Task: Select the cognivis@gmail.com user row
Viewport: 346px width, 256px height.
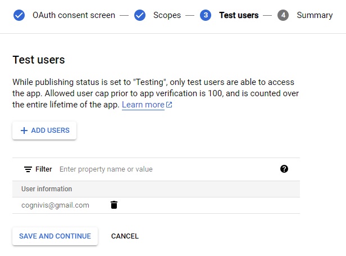Action: click(55, 205)
